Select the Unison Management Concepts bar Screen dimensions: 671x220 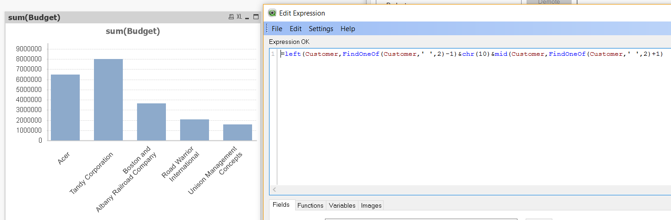[237, 132]
